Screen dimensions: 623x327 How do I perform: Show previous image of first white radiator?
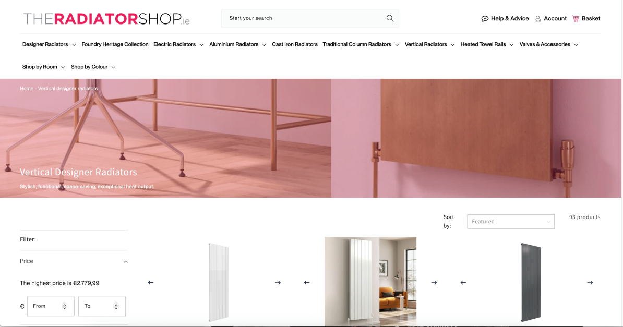pos(151,283)
